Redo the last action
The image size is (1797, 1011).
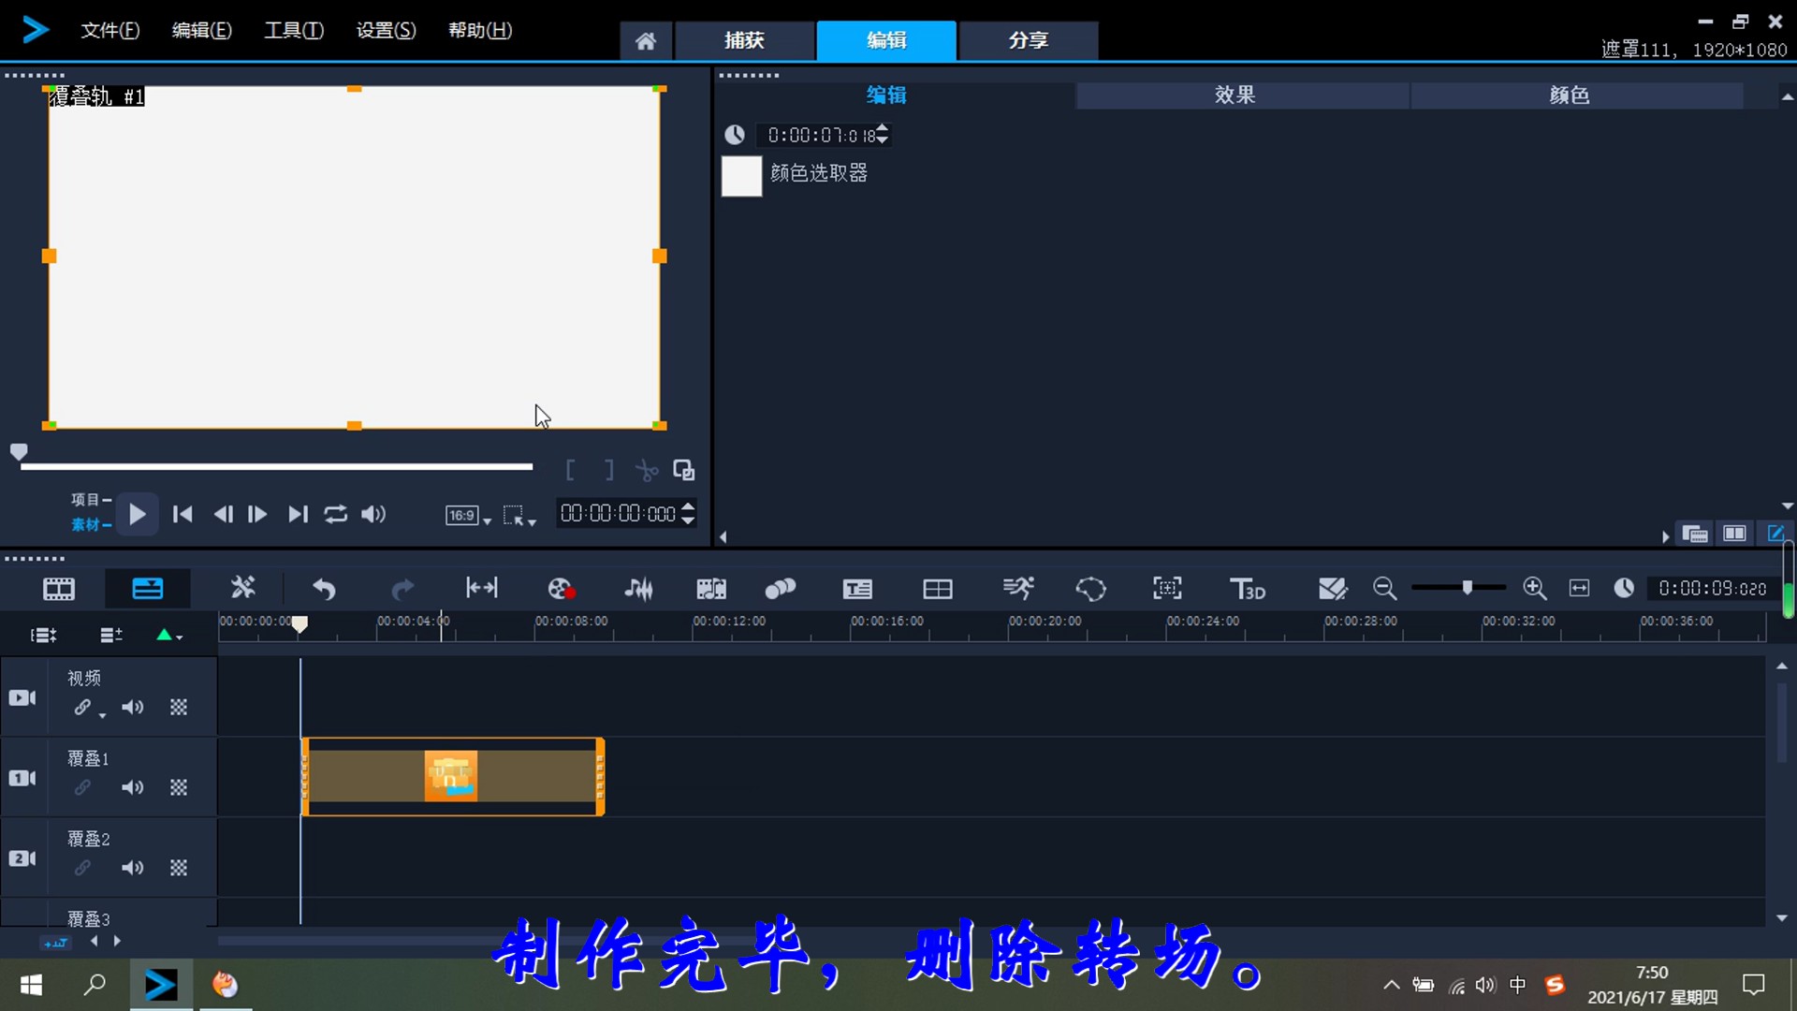coord(402,589)
